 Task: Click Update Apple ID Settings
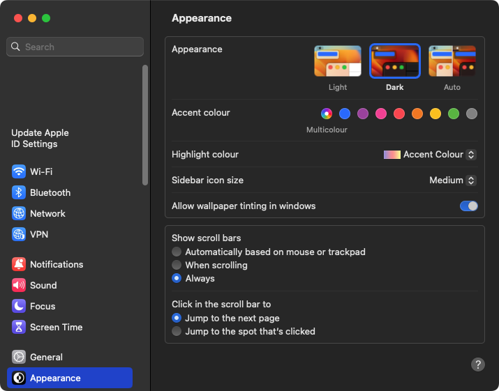[40, 138]
